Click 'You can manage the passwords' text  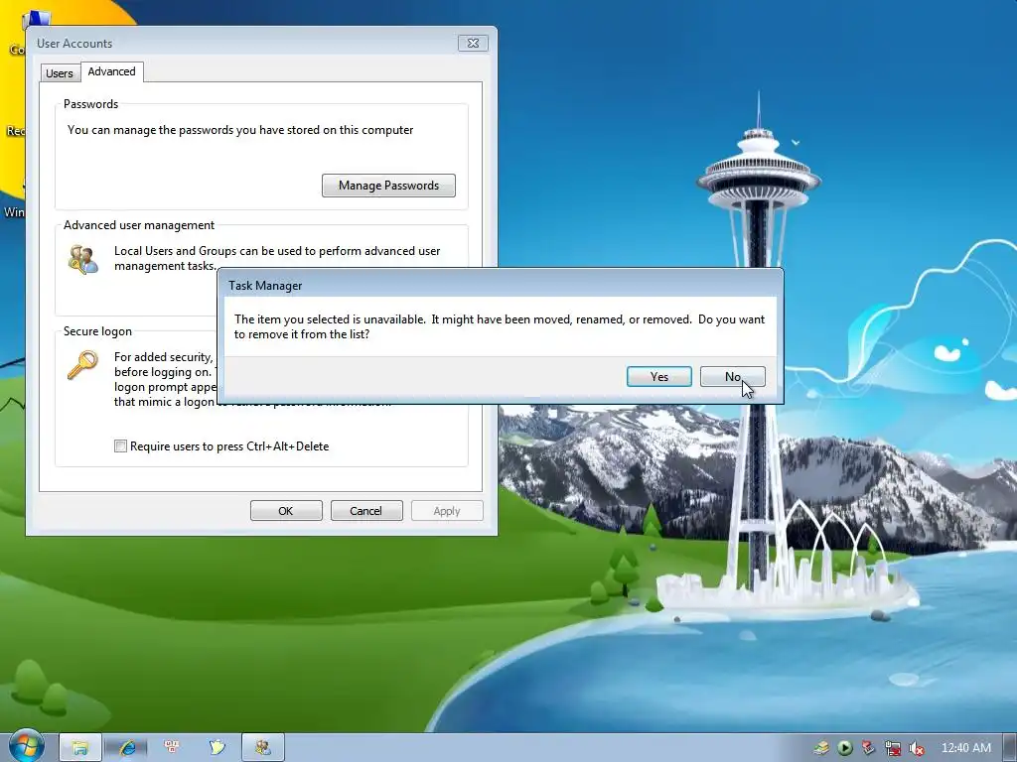click(x=240, y=130)
